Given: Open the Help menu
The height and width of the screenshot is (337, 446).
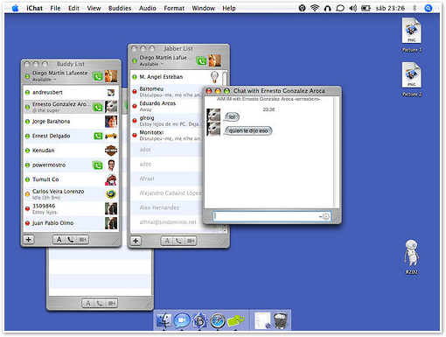Looking at the screenshot, I should [x=229, y=8].
